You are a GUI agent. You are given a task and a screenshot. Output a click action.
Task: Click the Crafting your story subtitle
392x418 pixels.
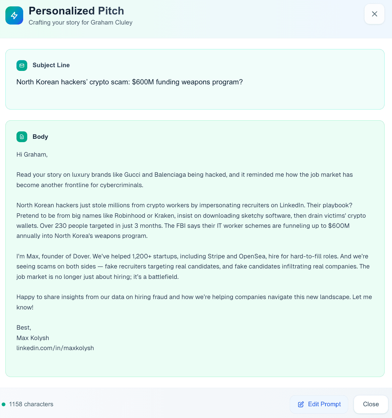(x=80, y=23)
